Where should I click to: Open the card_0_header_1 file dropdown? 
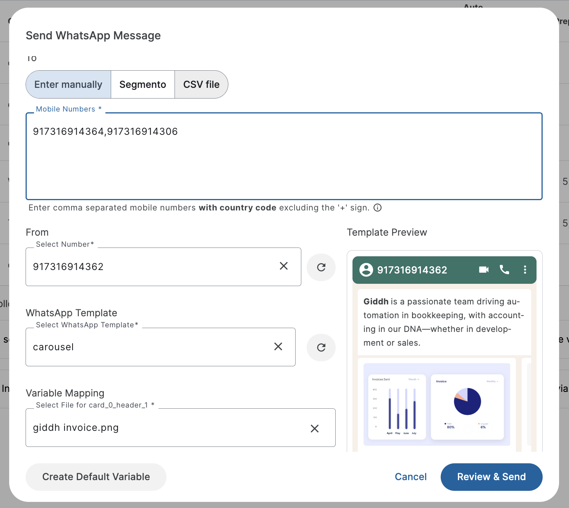tap(181, 427)
